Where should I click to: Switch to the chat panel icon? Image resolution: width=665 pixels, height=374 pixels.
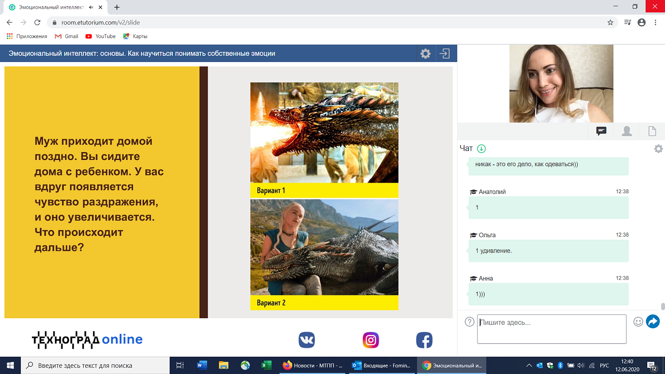click(601, 131)
